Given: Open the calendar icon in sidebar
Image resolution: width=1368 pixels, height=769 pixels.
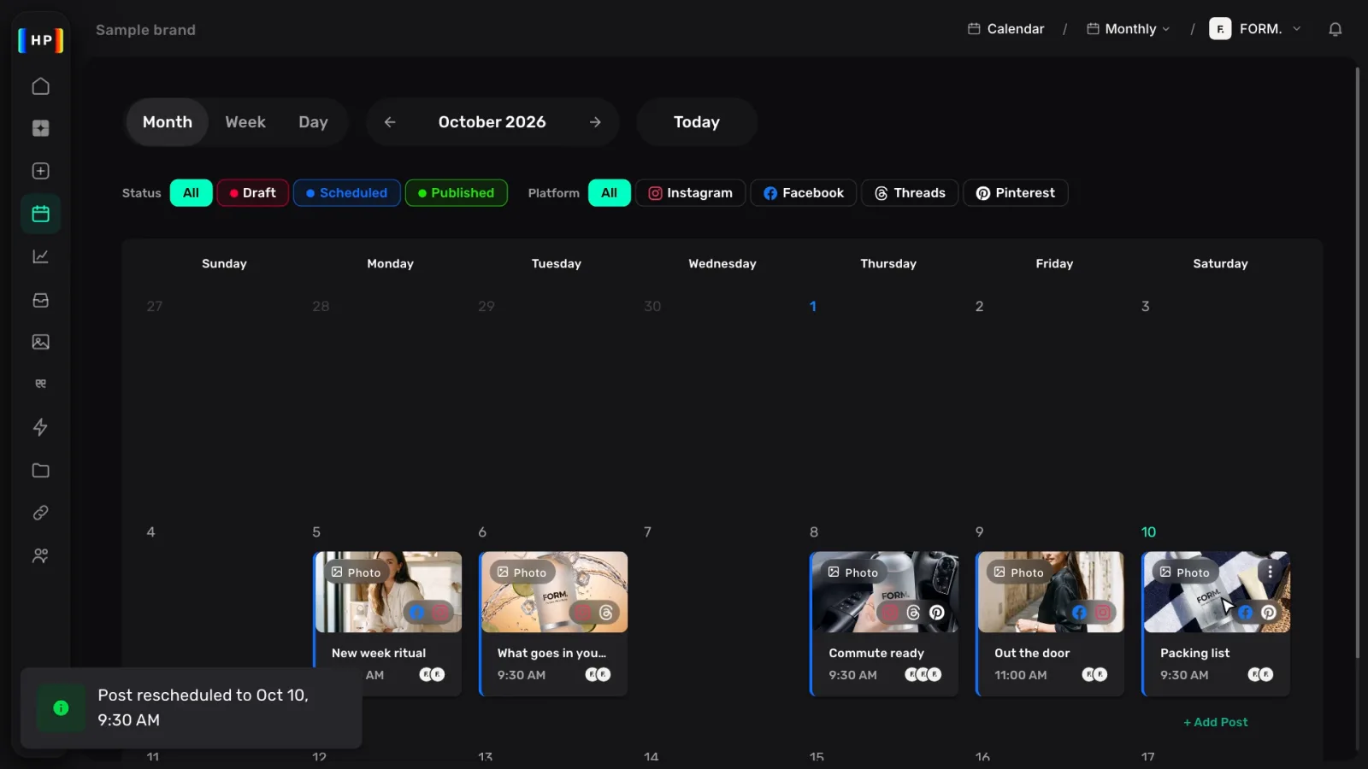Looking at the screenshot, I should [x=40, y=214].
